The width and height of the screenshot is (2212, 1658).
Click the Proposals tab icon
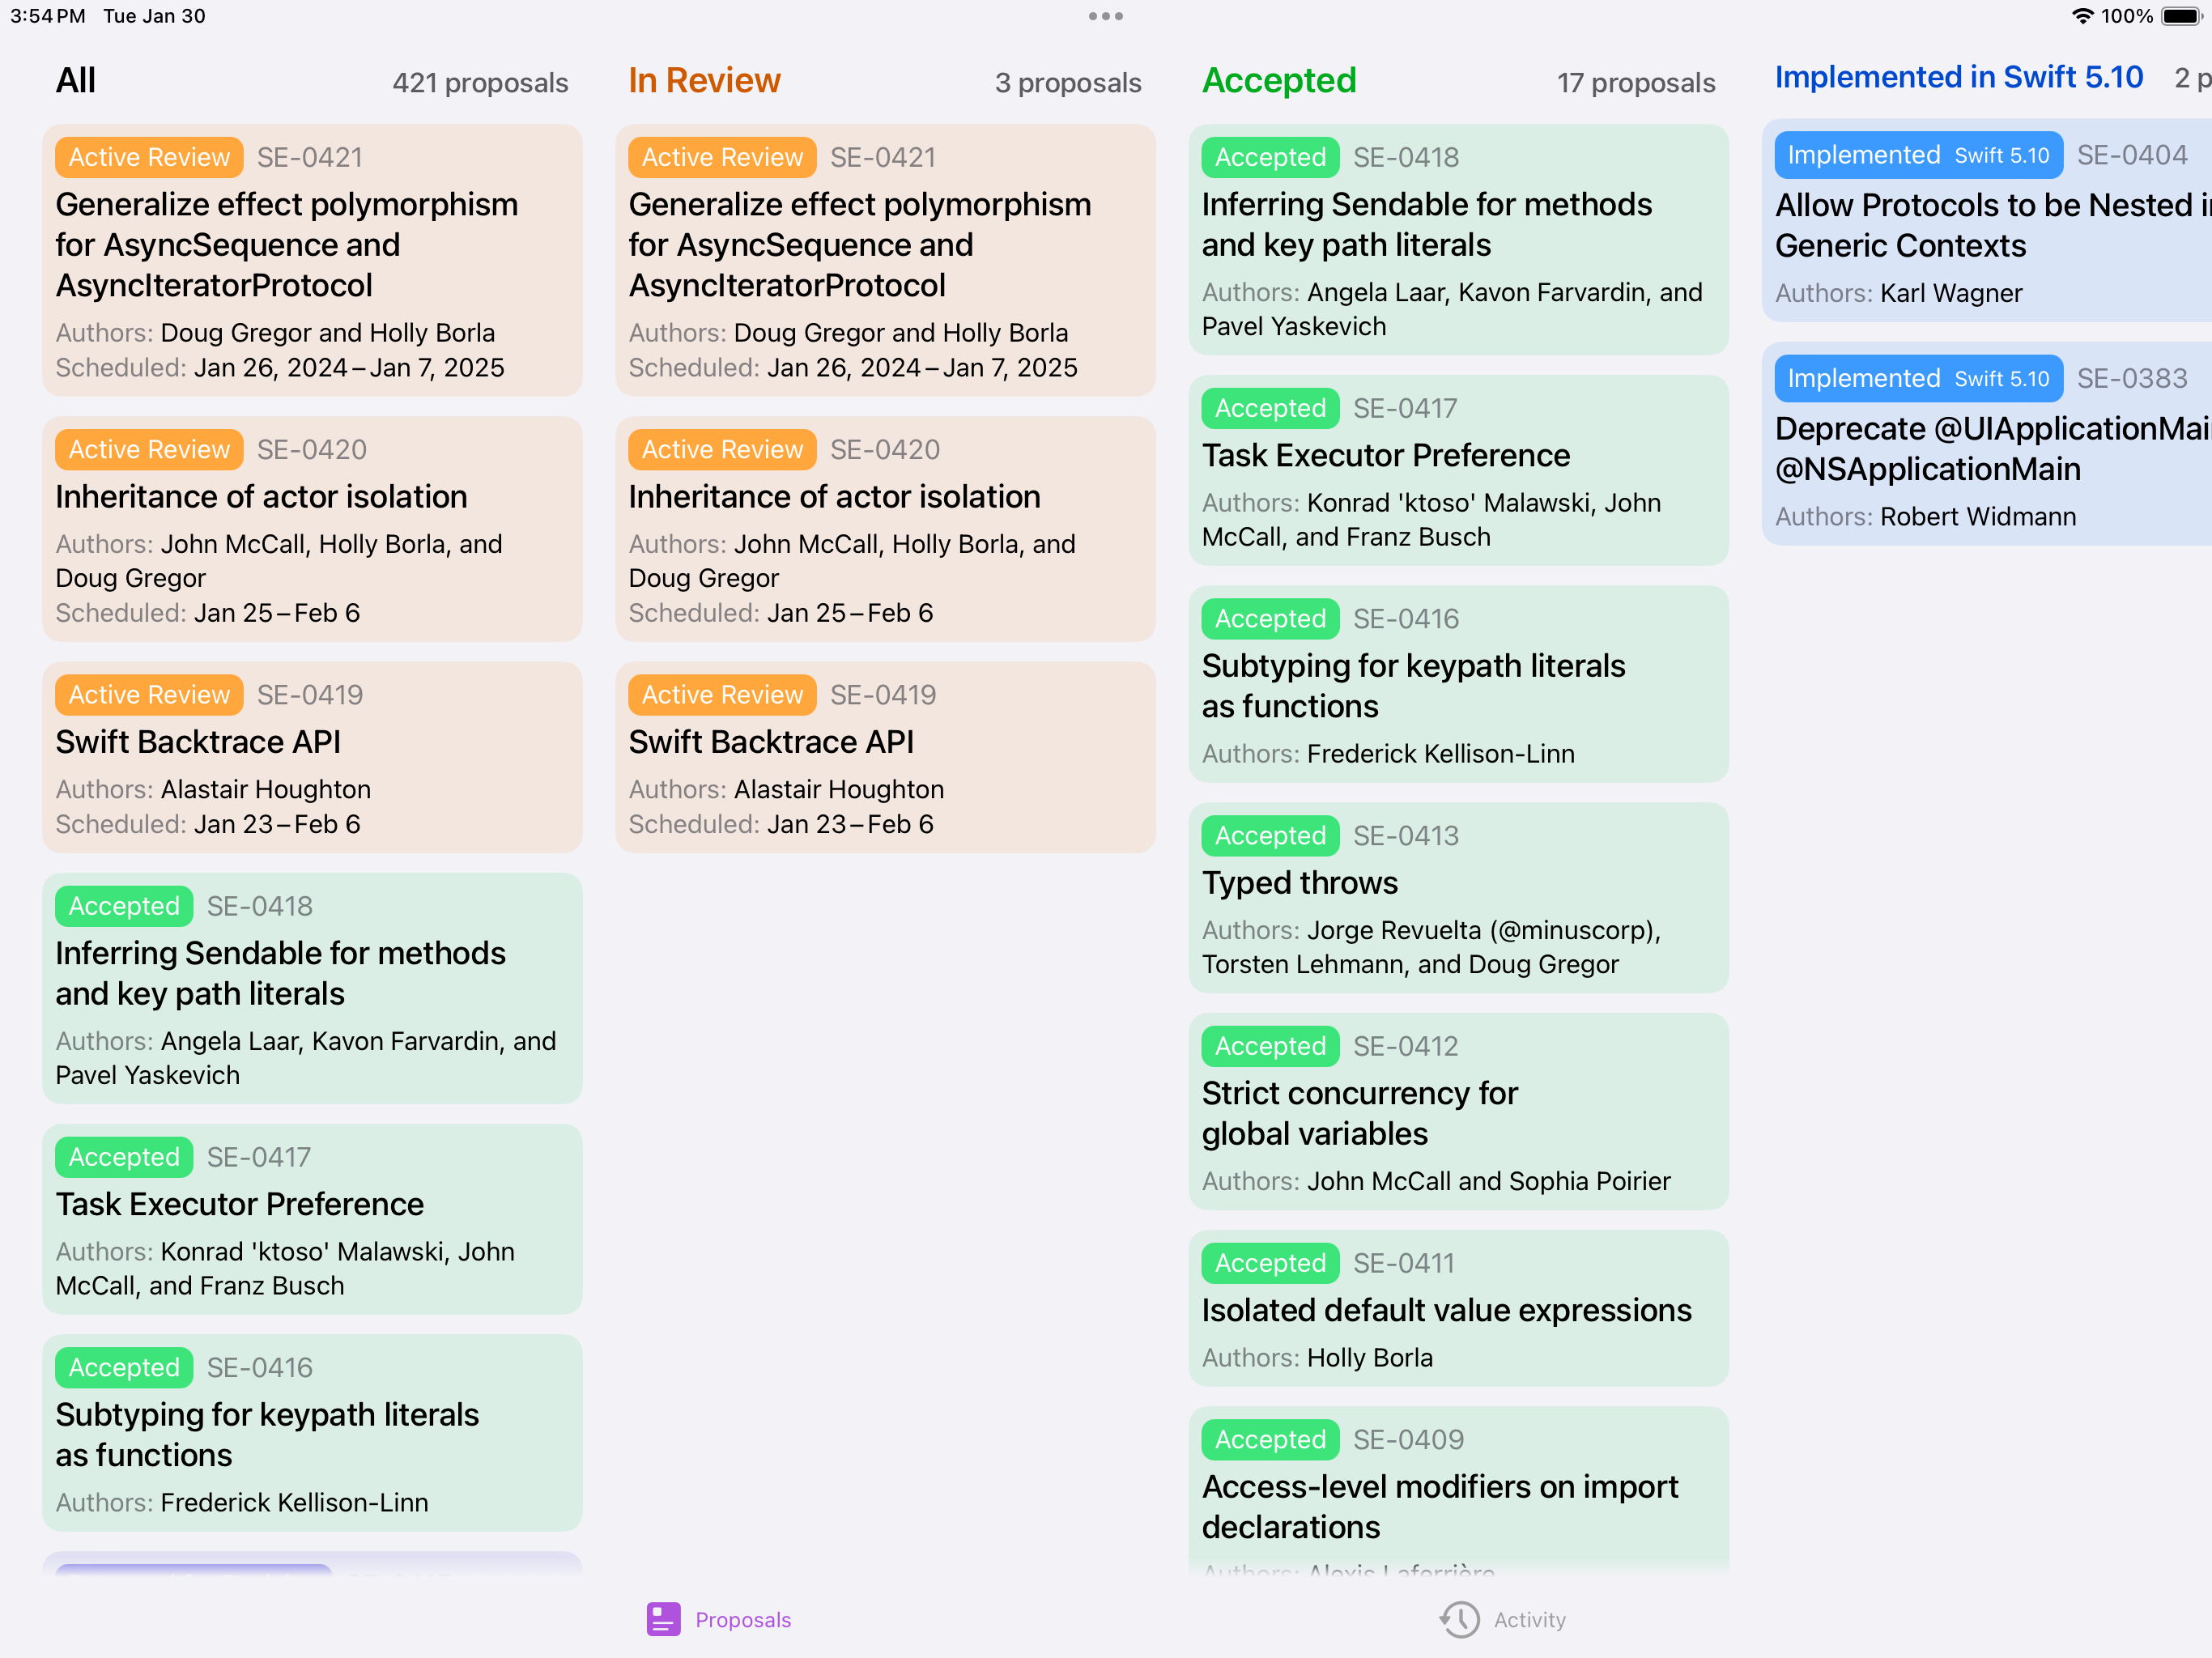coord(663,1619)
